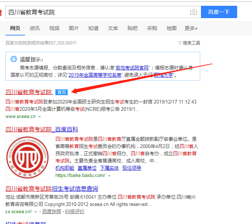Viewport: 252px width, 224px height.
Task: Open the 地图 tab
Action: pos(172,28)
